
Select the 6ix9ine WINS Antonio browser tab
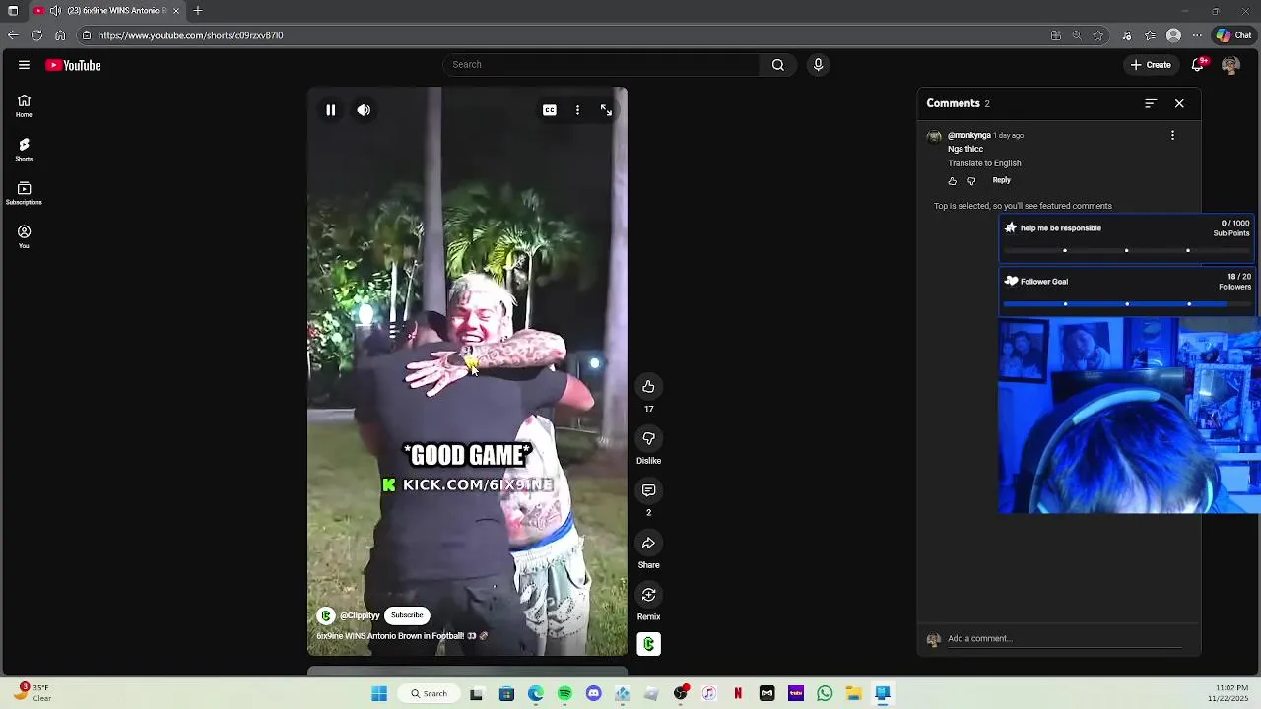(106, 11)
